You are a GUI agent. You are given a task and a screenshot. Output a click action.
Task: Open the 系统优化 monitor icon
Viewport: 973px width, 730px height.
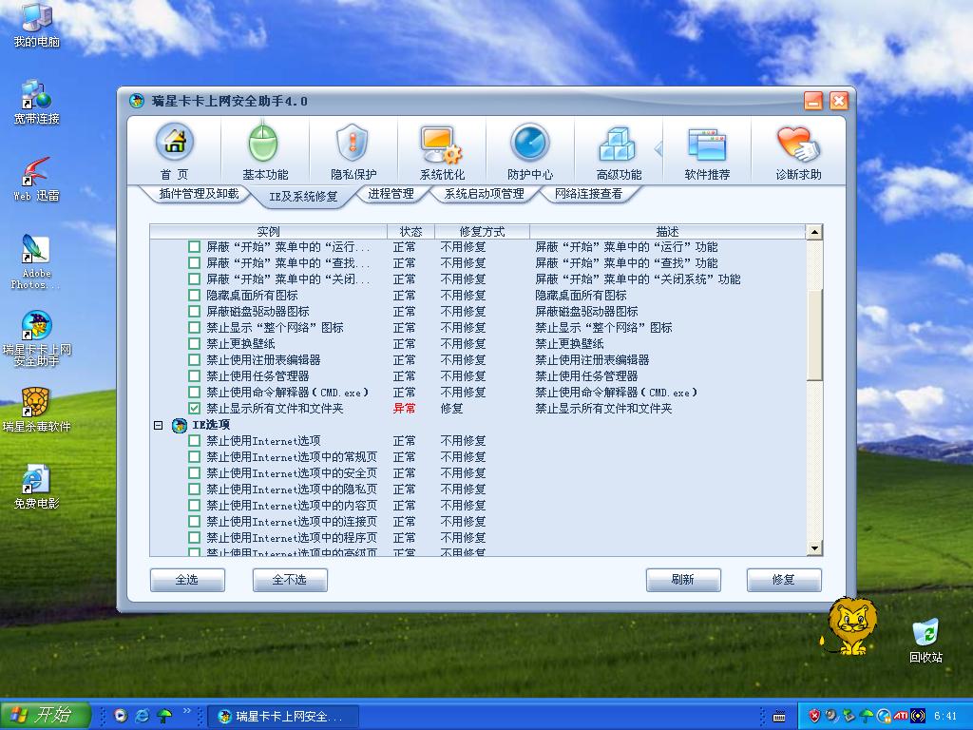coord(441,144)
